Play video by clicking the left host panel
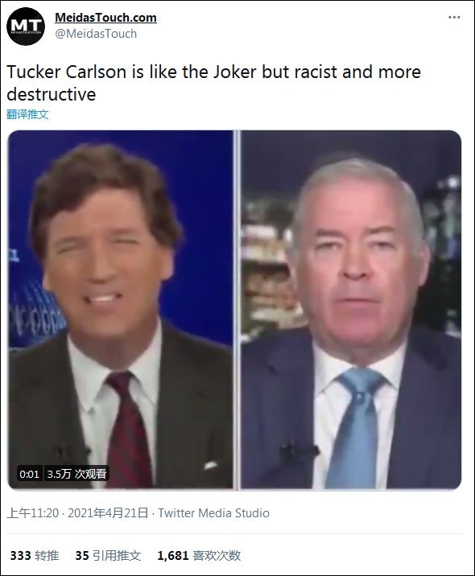 point(120,310)
